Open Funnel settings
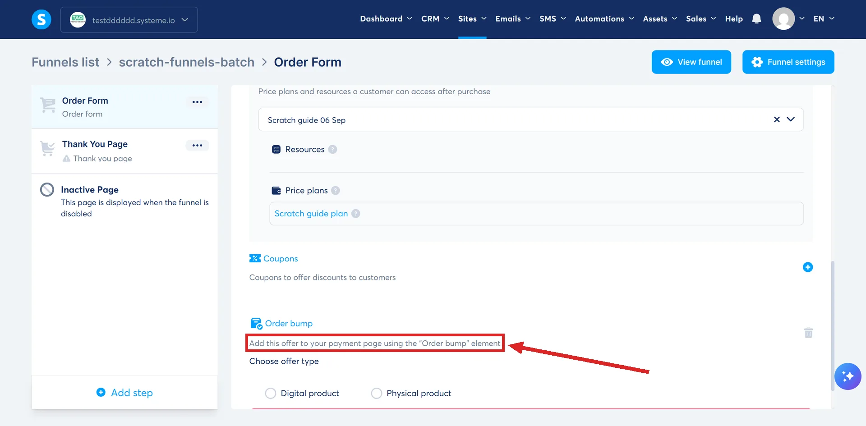Viewport: 866px width, 426px height. point(788,62)
